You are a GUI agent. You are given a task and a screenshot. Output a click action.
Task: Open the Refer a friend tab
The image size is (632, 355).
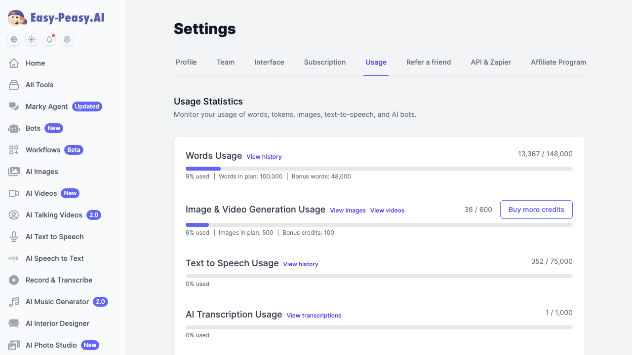[x=429, y=62]
